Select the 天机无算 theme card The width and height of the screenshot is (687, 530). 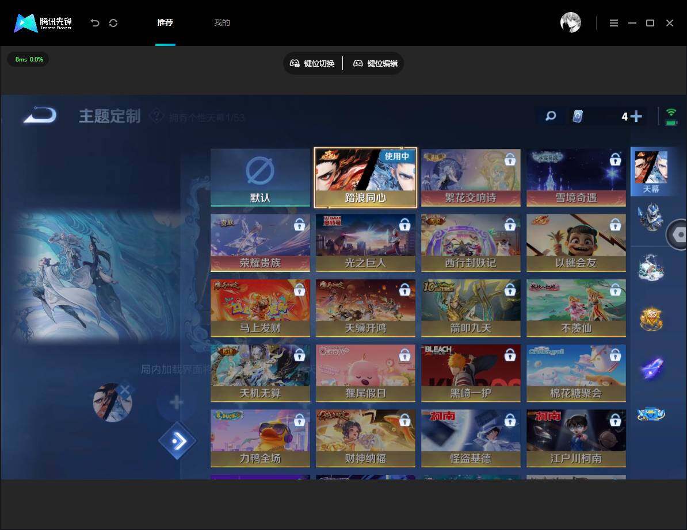click(260, 373)
